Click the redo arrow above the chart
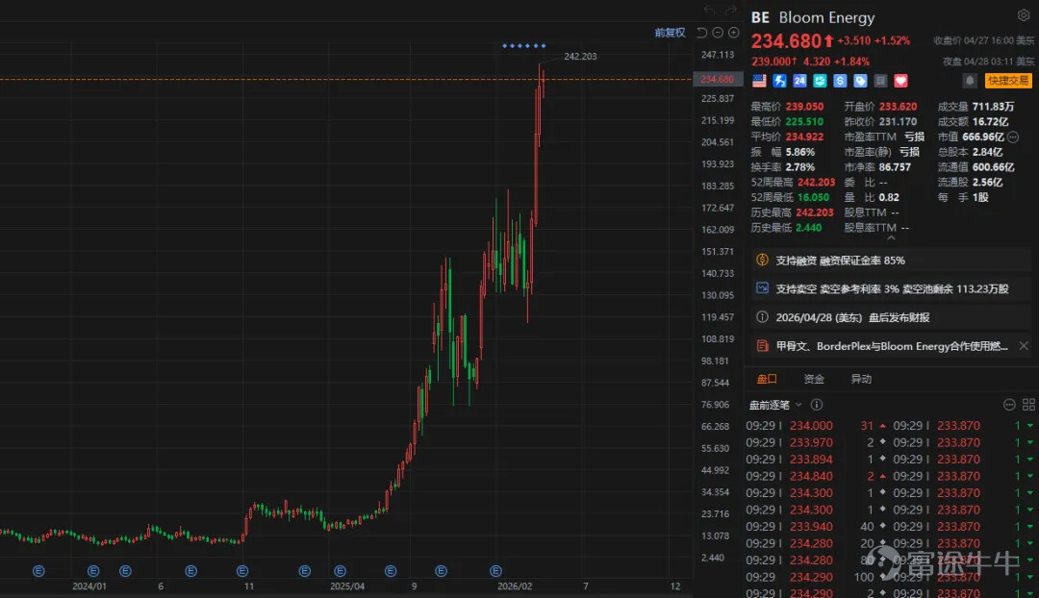Screen dimensions: 1039x598 pyautogui.click(x=730, y=10)
